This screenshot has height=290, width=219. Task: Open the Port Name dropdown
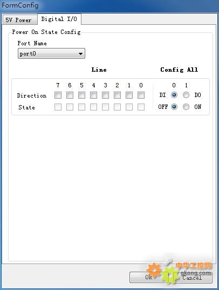(51, 54)
